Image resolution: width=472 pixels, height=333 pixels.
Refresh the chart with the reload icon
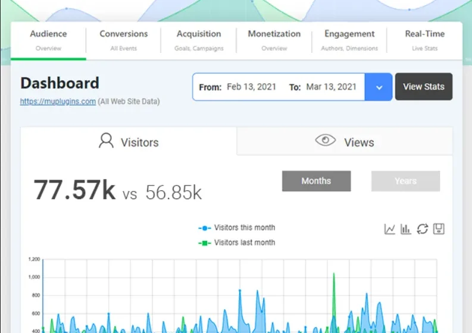tap(423, 229)
